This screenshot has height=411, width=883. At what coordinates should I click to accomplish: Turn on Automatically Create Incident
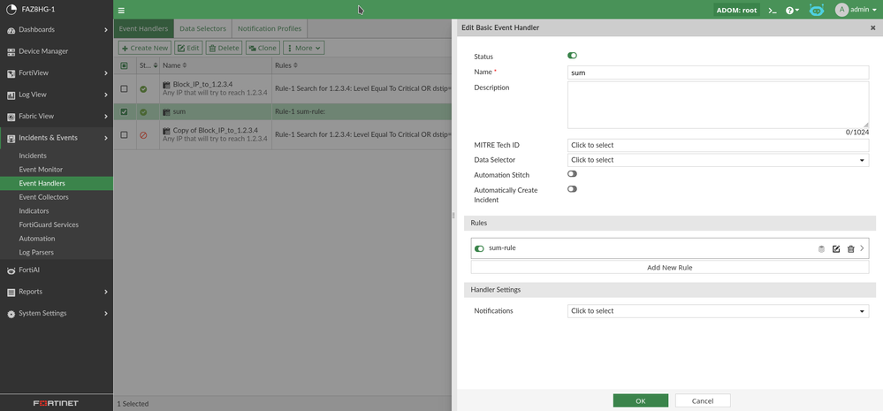[x=572, y=189]
